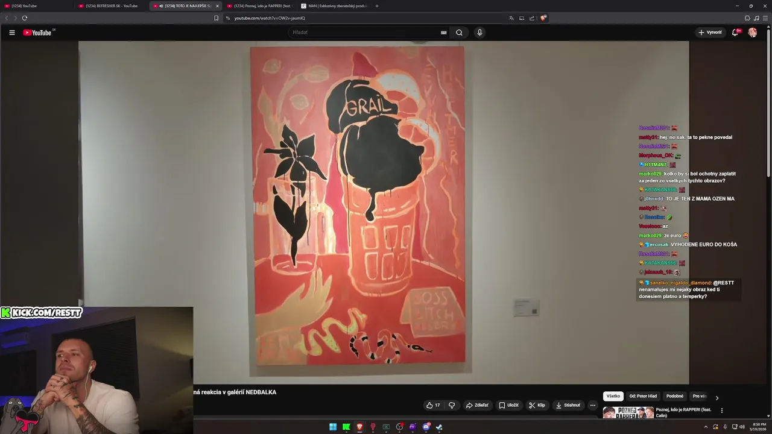This screenshot has width=772, height=434.
Task: Download the video via Stiahnuť
Action: tap(568, 405)
